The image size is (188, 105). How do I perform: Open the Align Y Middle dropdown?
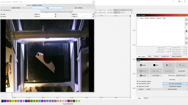pos(117,12)
